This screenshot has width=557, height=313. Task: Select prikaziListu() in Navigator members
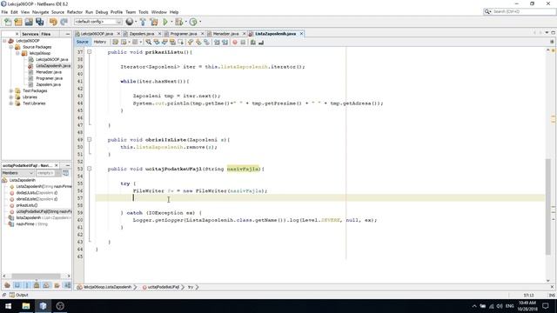coord(27,205)
